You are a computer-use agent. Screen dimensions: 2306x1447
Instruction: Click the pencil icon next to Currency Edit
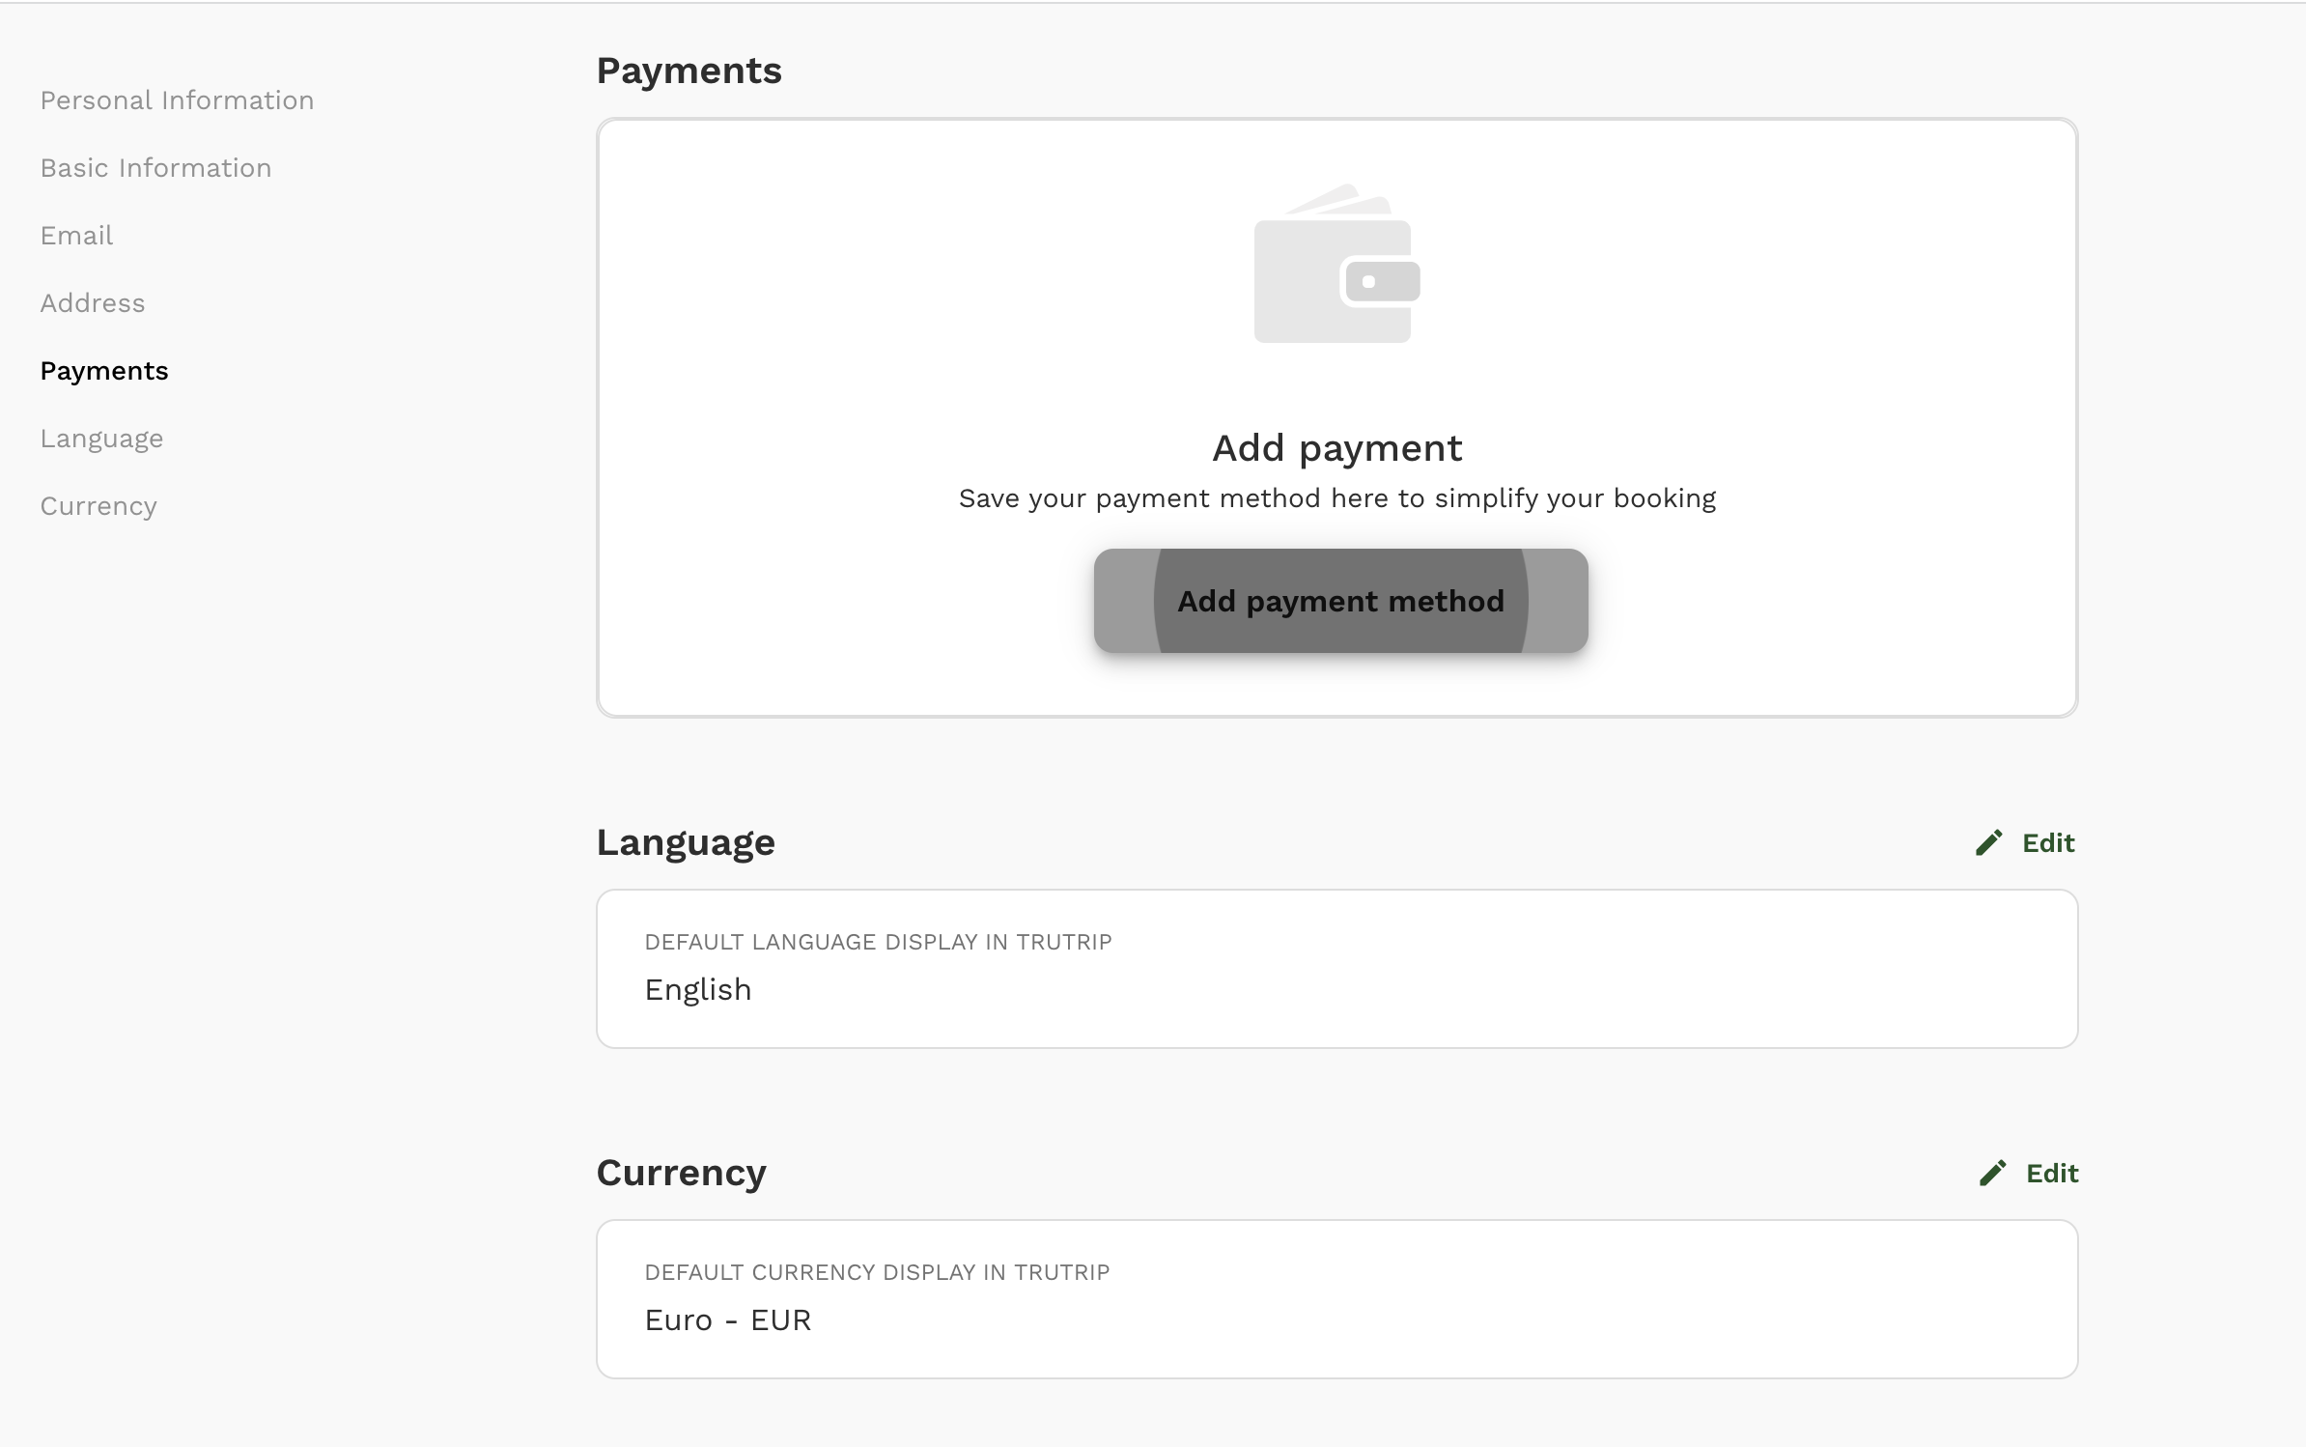pos(1991,1172)
